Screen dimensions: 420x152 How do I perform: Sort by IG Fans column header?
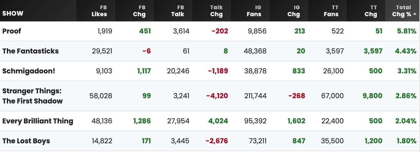pyautogui.click(x=254, y=11)
